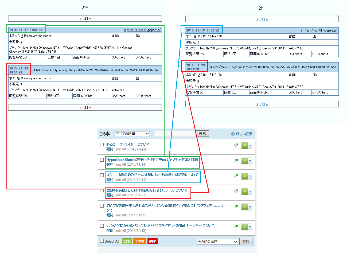The image size is (347, 253).
Task: Click the comment icon for the 2015/10/11 post
Action: tap(236, 176)
